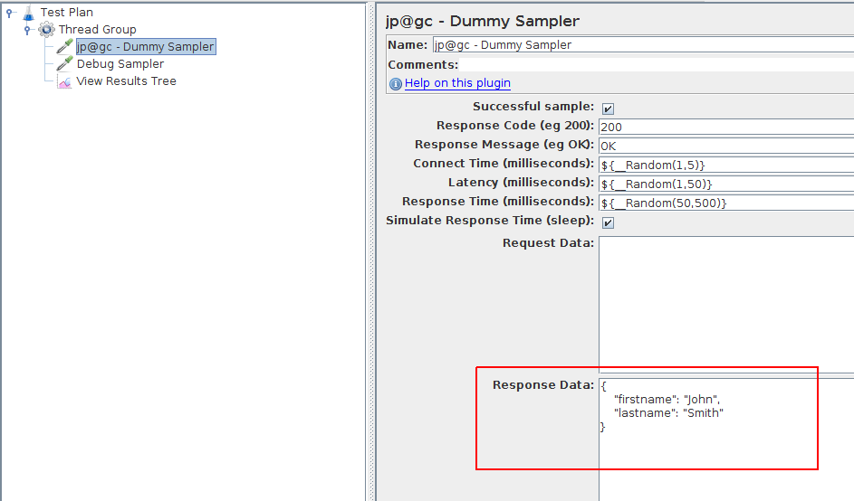
Task: Toggle the Simulate Response Time (sleep) checkbox
Action: tap(608, 222)
